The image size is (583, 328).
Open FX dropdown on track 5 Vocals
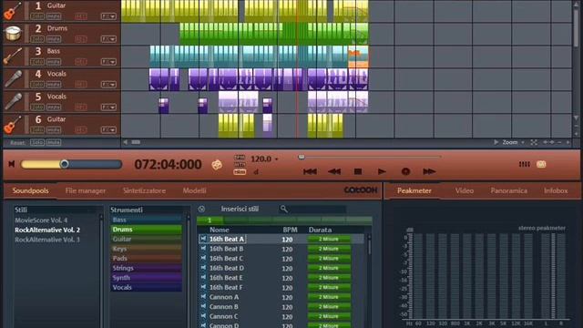pyautogui.click(x=108, y=108)
